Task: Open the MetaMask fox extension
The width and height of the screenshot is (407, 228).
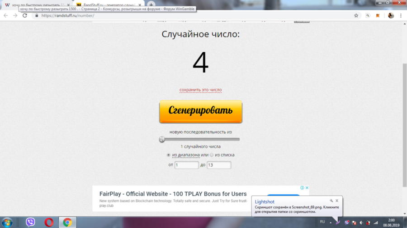Action: click(378, 15)
